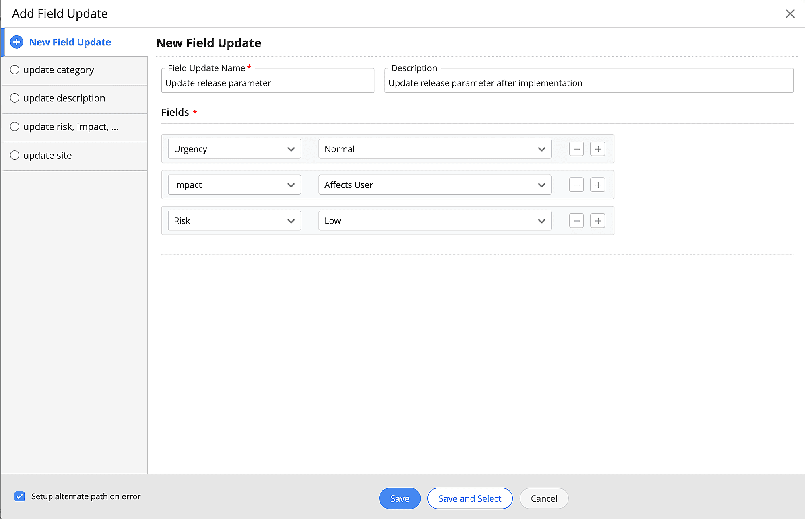Add a row after Impact field
The image size is (805, 519).
pyautogui.click(x=598, y=185)
